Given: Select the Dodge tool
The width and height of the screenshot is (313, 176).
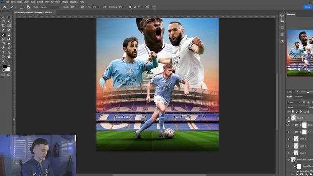Looking at the screenshot, I should [x=3, y=48].
